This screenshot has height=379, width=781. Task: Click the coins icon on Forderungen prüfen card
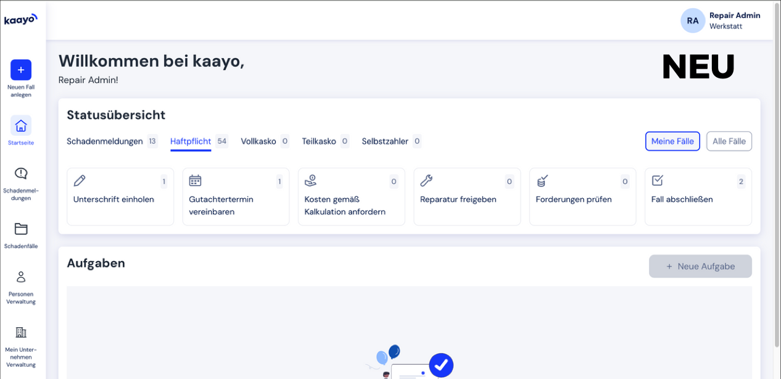point(542,180)
